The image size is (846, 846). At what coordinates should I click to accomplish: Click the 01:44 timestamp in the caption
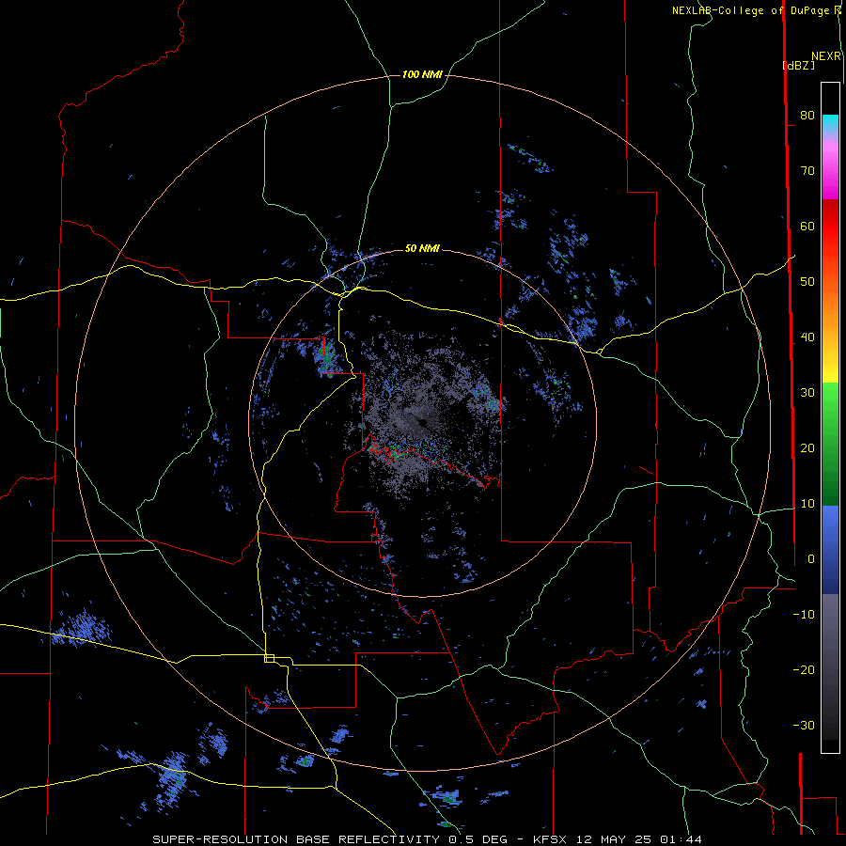682,839
